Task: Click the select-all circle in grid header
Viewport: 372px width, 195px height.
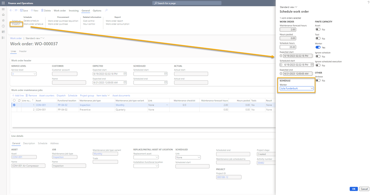Action: (x=14, y=101)
